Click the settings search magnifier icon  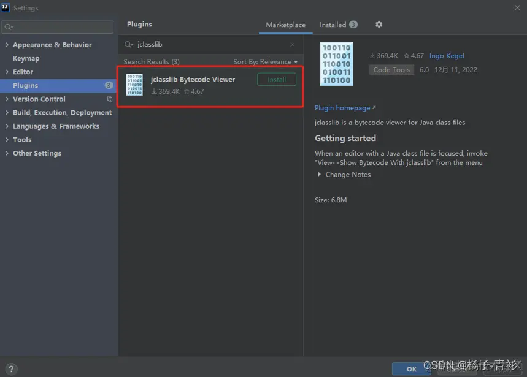[9, 27]
